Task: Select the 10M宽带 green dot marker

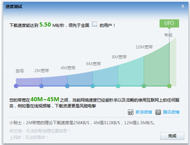Action: coord(144,86)
